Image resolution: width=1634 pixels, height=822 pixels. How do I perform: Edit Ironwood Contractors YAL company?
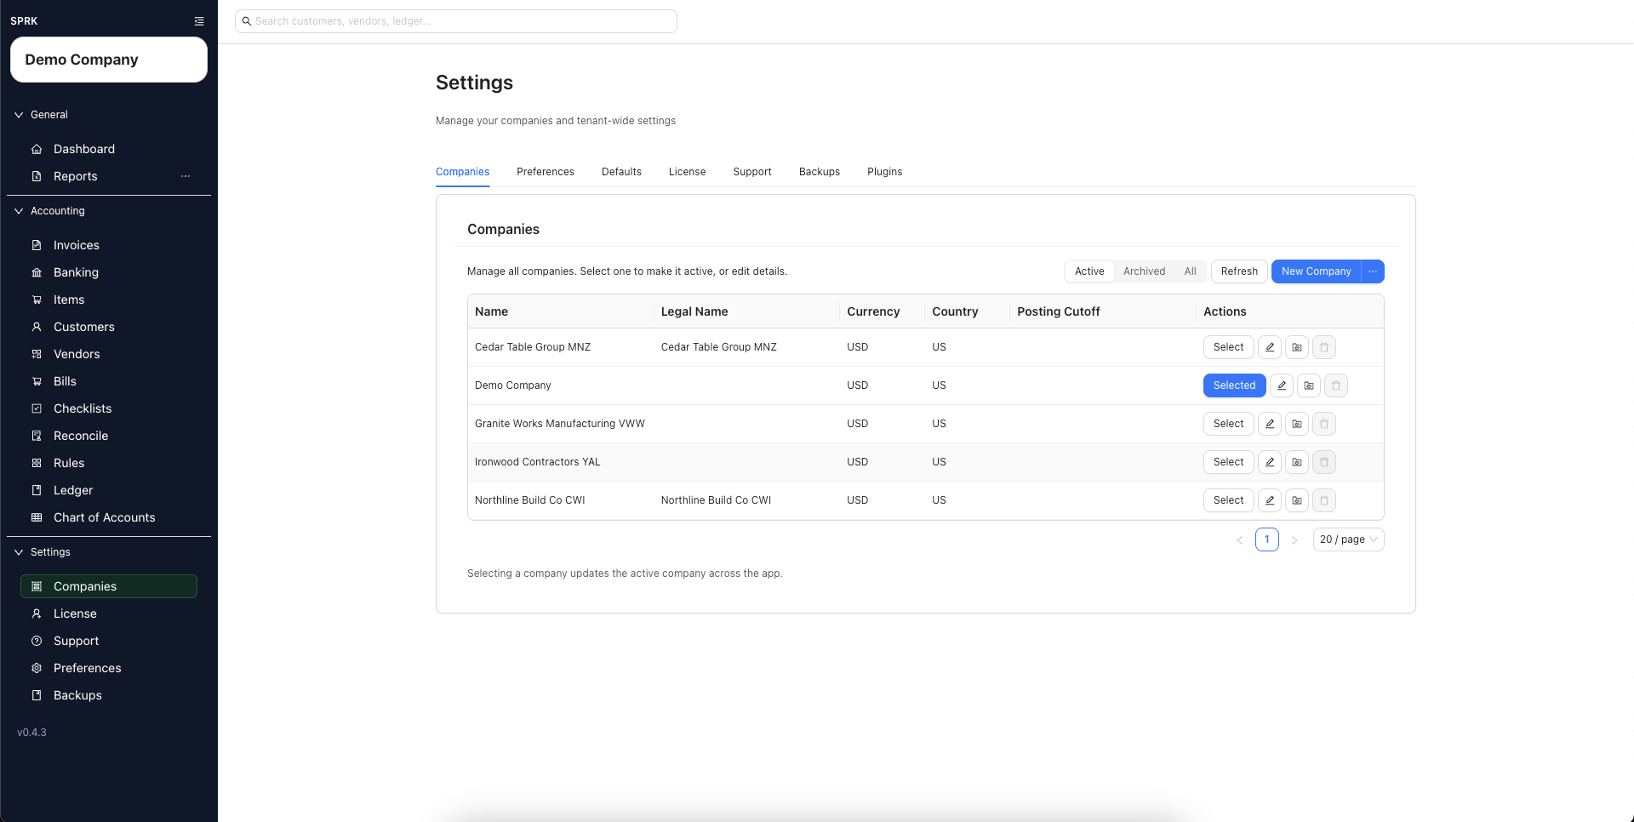1270,462
